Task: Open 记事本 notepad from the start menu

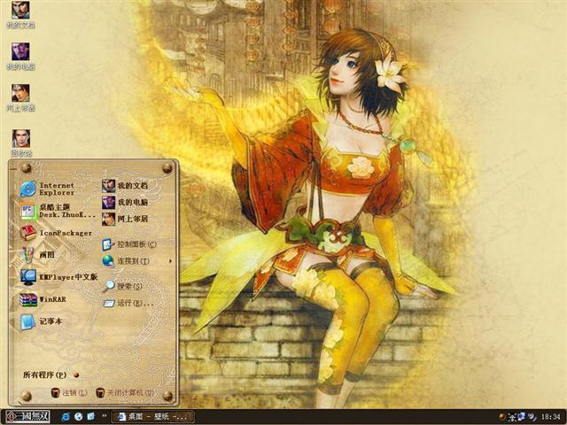Action: tap(41, 321)
